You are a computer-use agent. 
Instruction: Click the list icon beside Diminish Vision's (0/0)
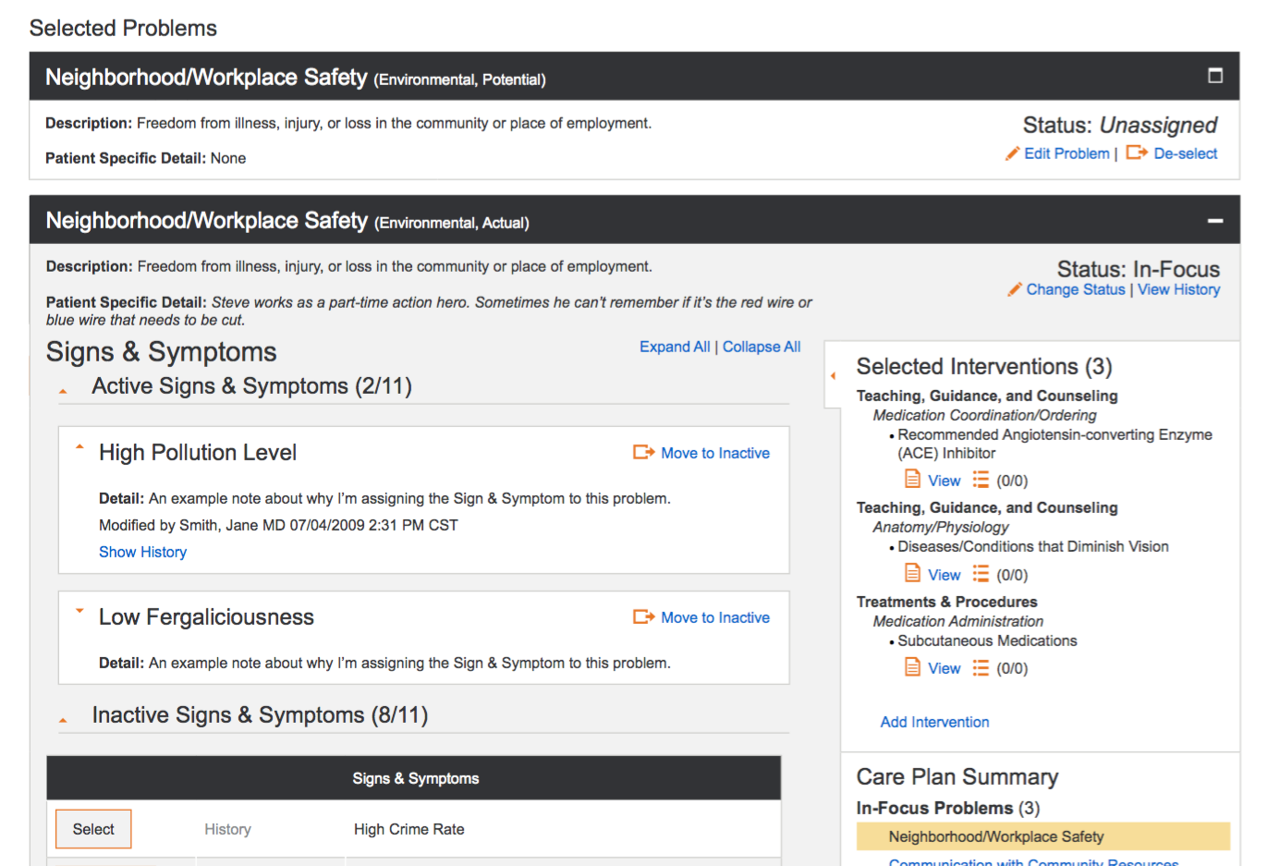[x=980, y=574]
